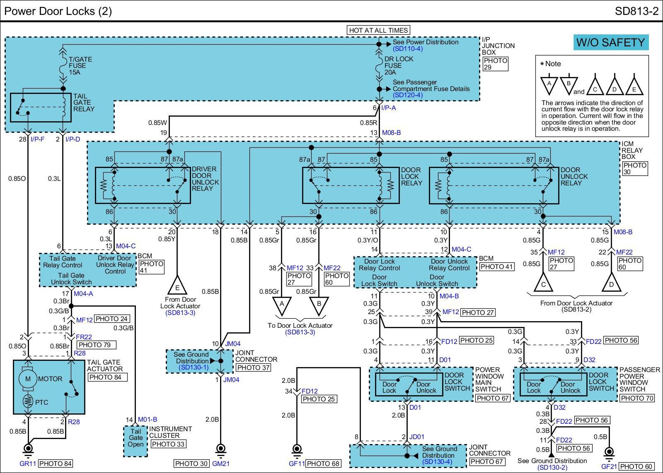Click triangle connector D near M08-B
Viewport: 663px width, 473px height.
click(612, 283)
